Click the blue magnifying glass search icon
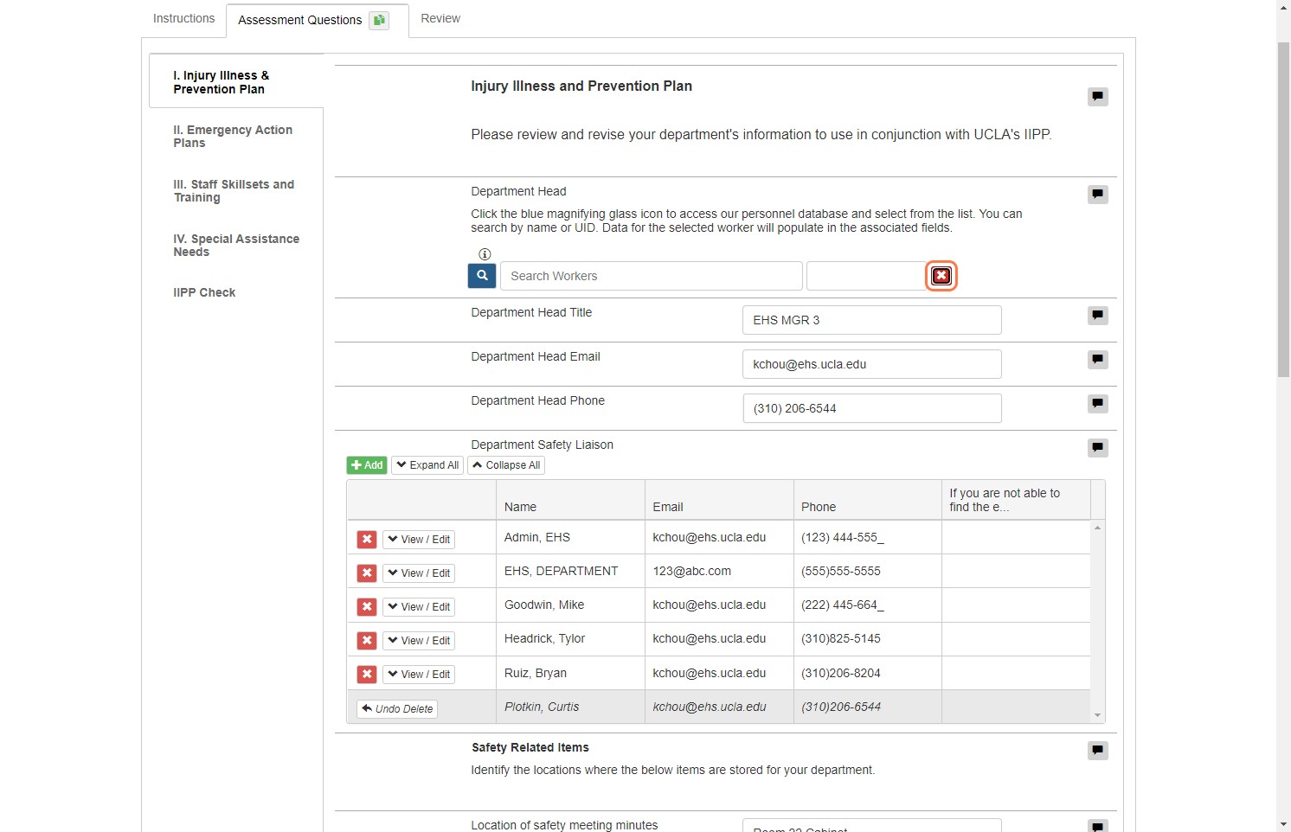The height and width of the screenshot is (832, 1291). 482,276
